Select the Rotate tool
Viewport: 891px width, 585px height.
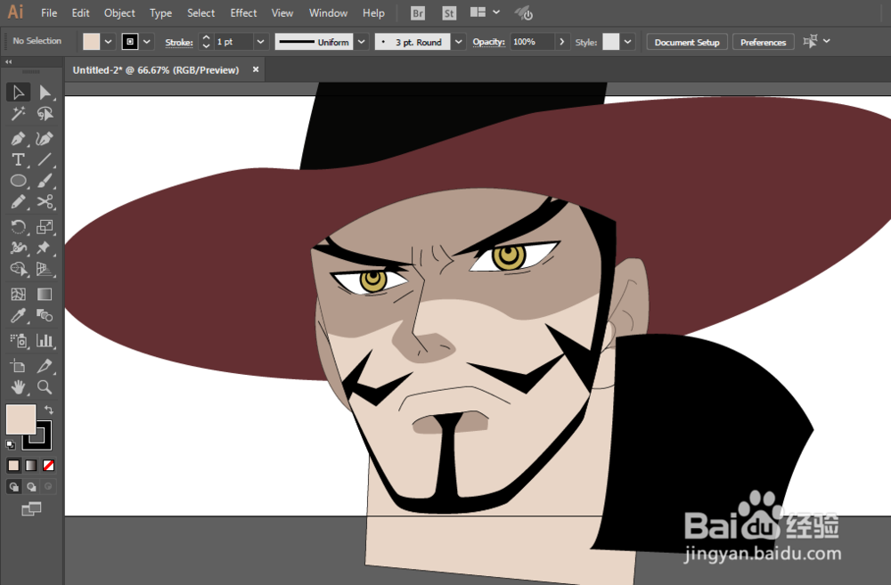tap(18, 227)
